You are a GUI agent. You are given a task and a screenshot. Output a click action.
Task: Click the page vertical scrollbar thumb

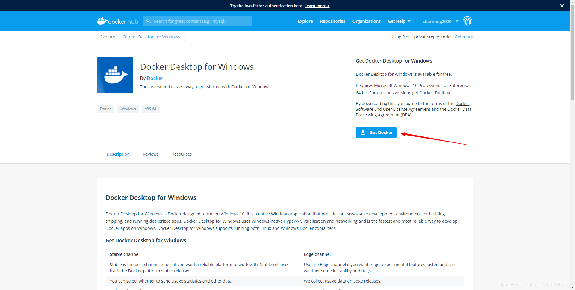point(572,52)
